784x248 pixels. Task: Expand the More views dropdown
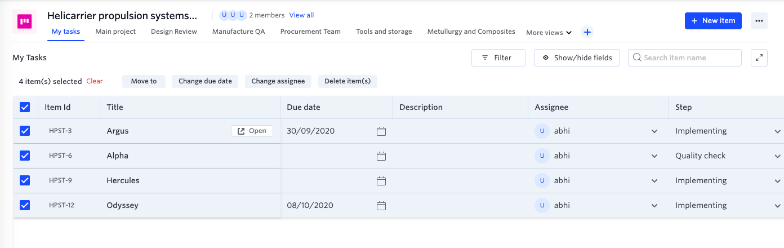pos(549,33)
